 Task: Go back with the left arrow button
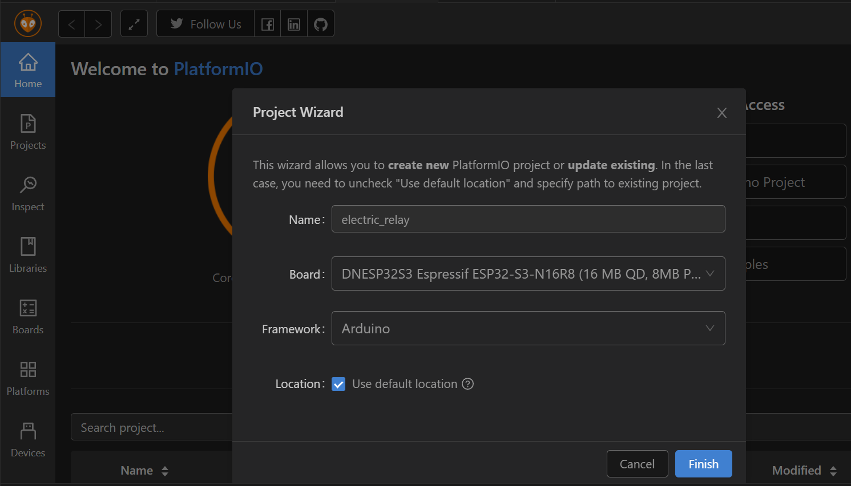click(71, 24)
